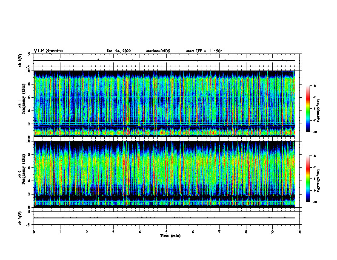The width and height of the screenshot is (337, 260).
Task: Click the "-5" tick on ch.3(V) axis
Action: (x=29, y=224)
